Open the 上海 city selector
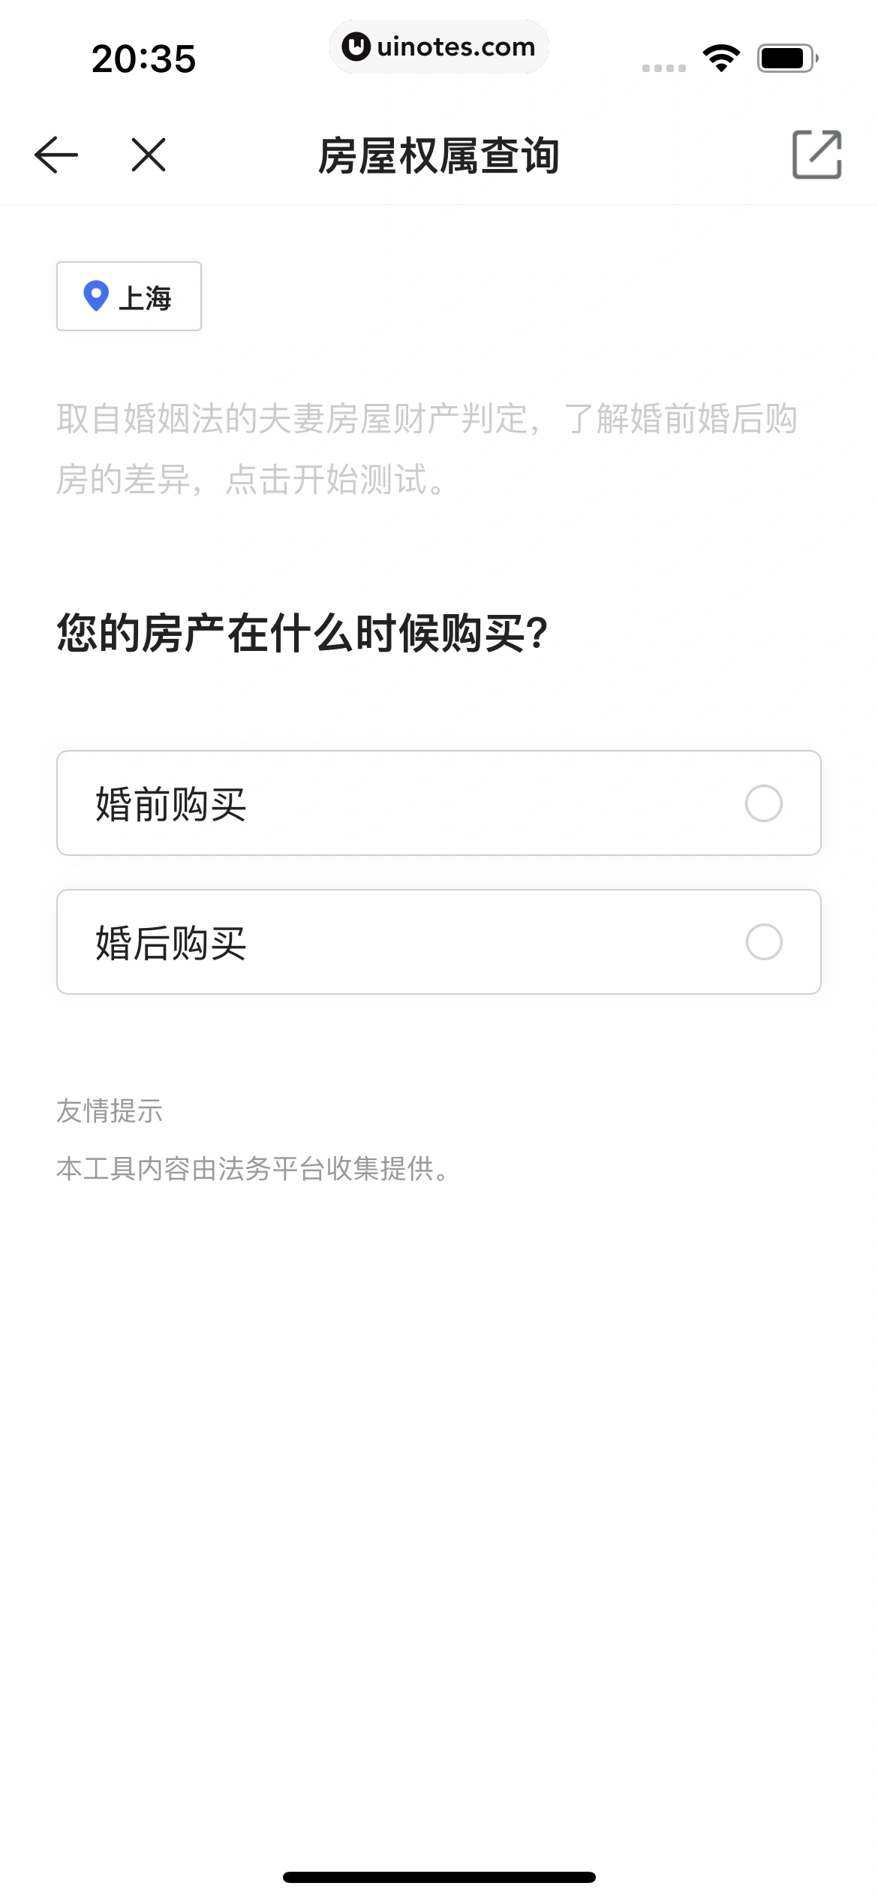Image resolution: width=878 pixels, height=1901 pixels. point(129,297)
